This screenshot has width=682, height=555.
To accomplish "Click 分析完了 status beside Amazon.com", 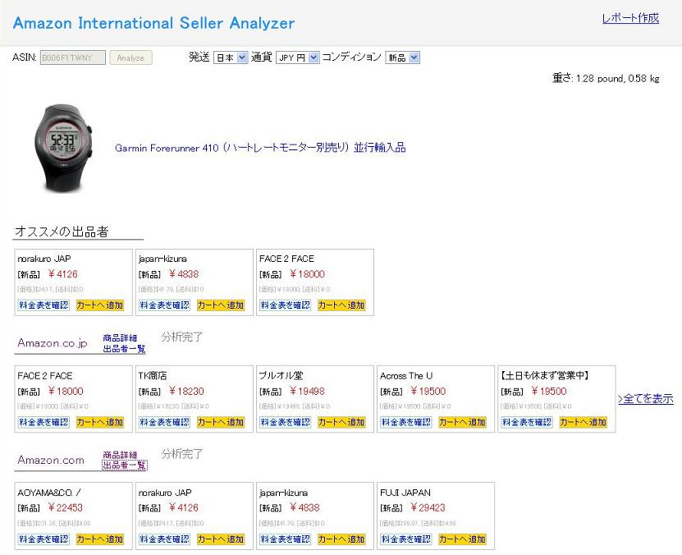I will click(x=182, y=454).
